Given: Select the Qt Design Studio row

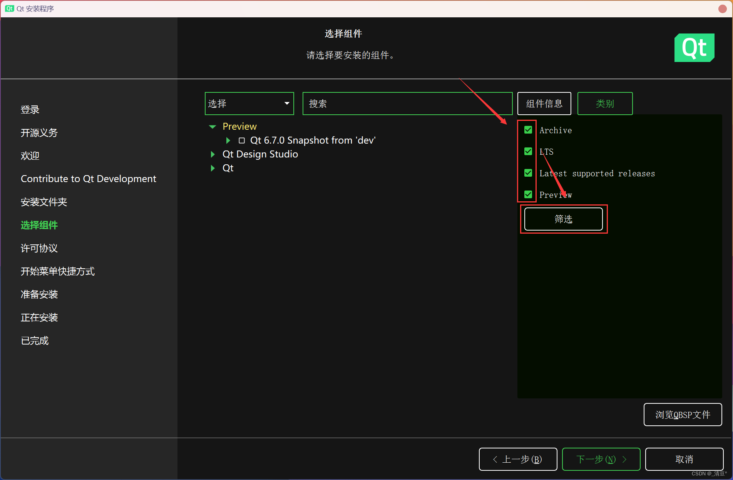Looking at the screenshot, I should 260,154.
